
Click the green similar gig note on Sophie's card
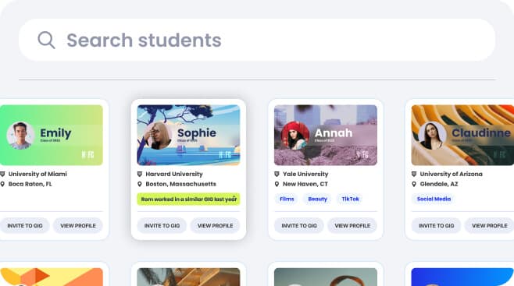(188, 199)
